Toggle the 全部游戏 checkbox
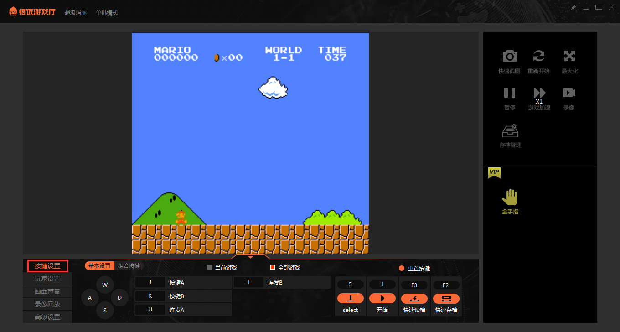 point(273,267)
